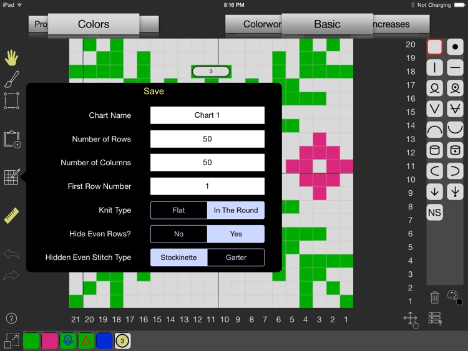This screenshot has height=351, width=468.
Task: Select the loop with dot symbol
Action: pyautogui.click(x=455, y=89)
